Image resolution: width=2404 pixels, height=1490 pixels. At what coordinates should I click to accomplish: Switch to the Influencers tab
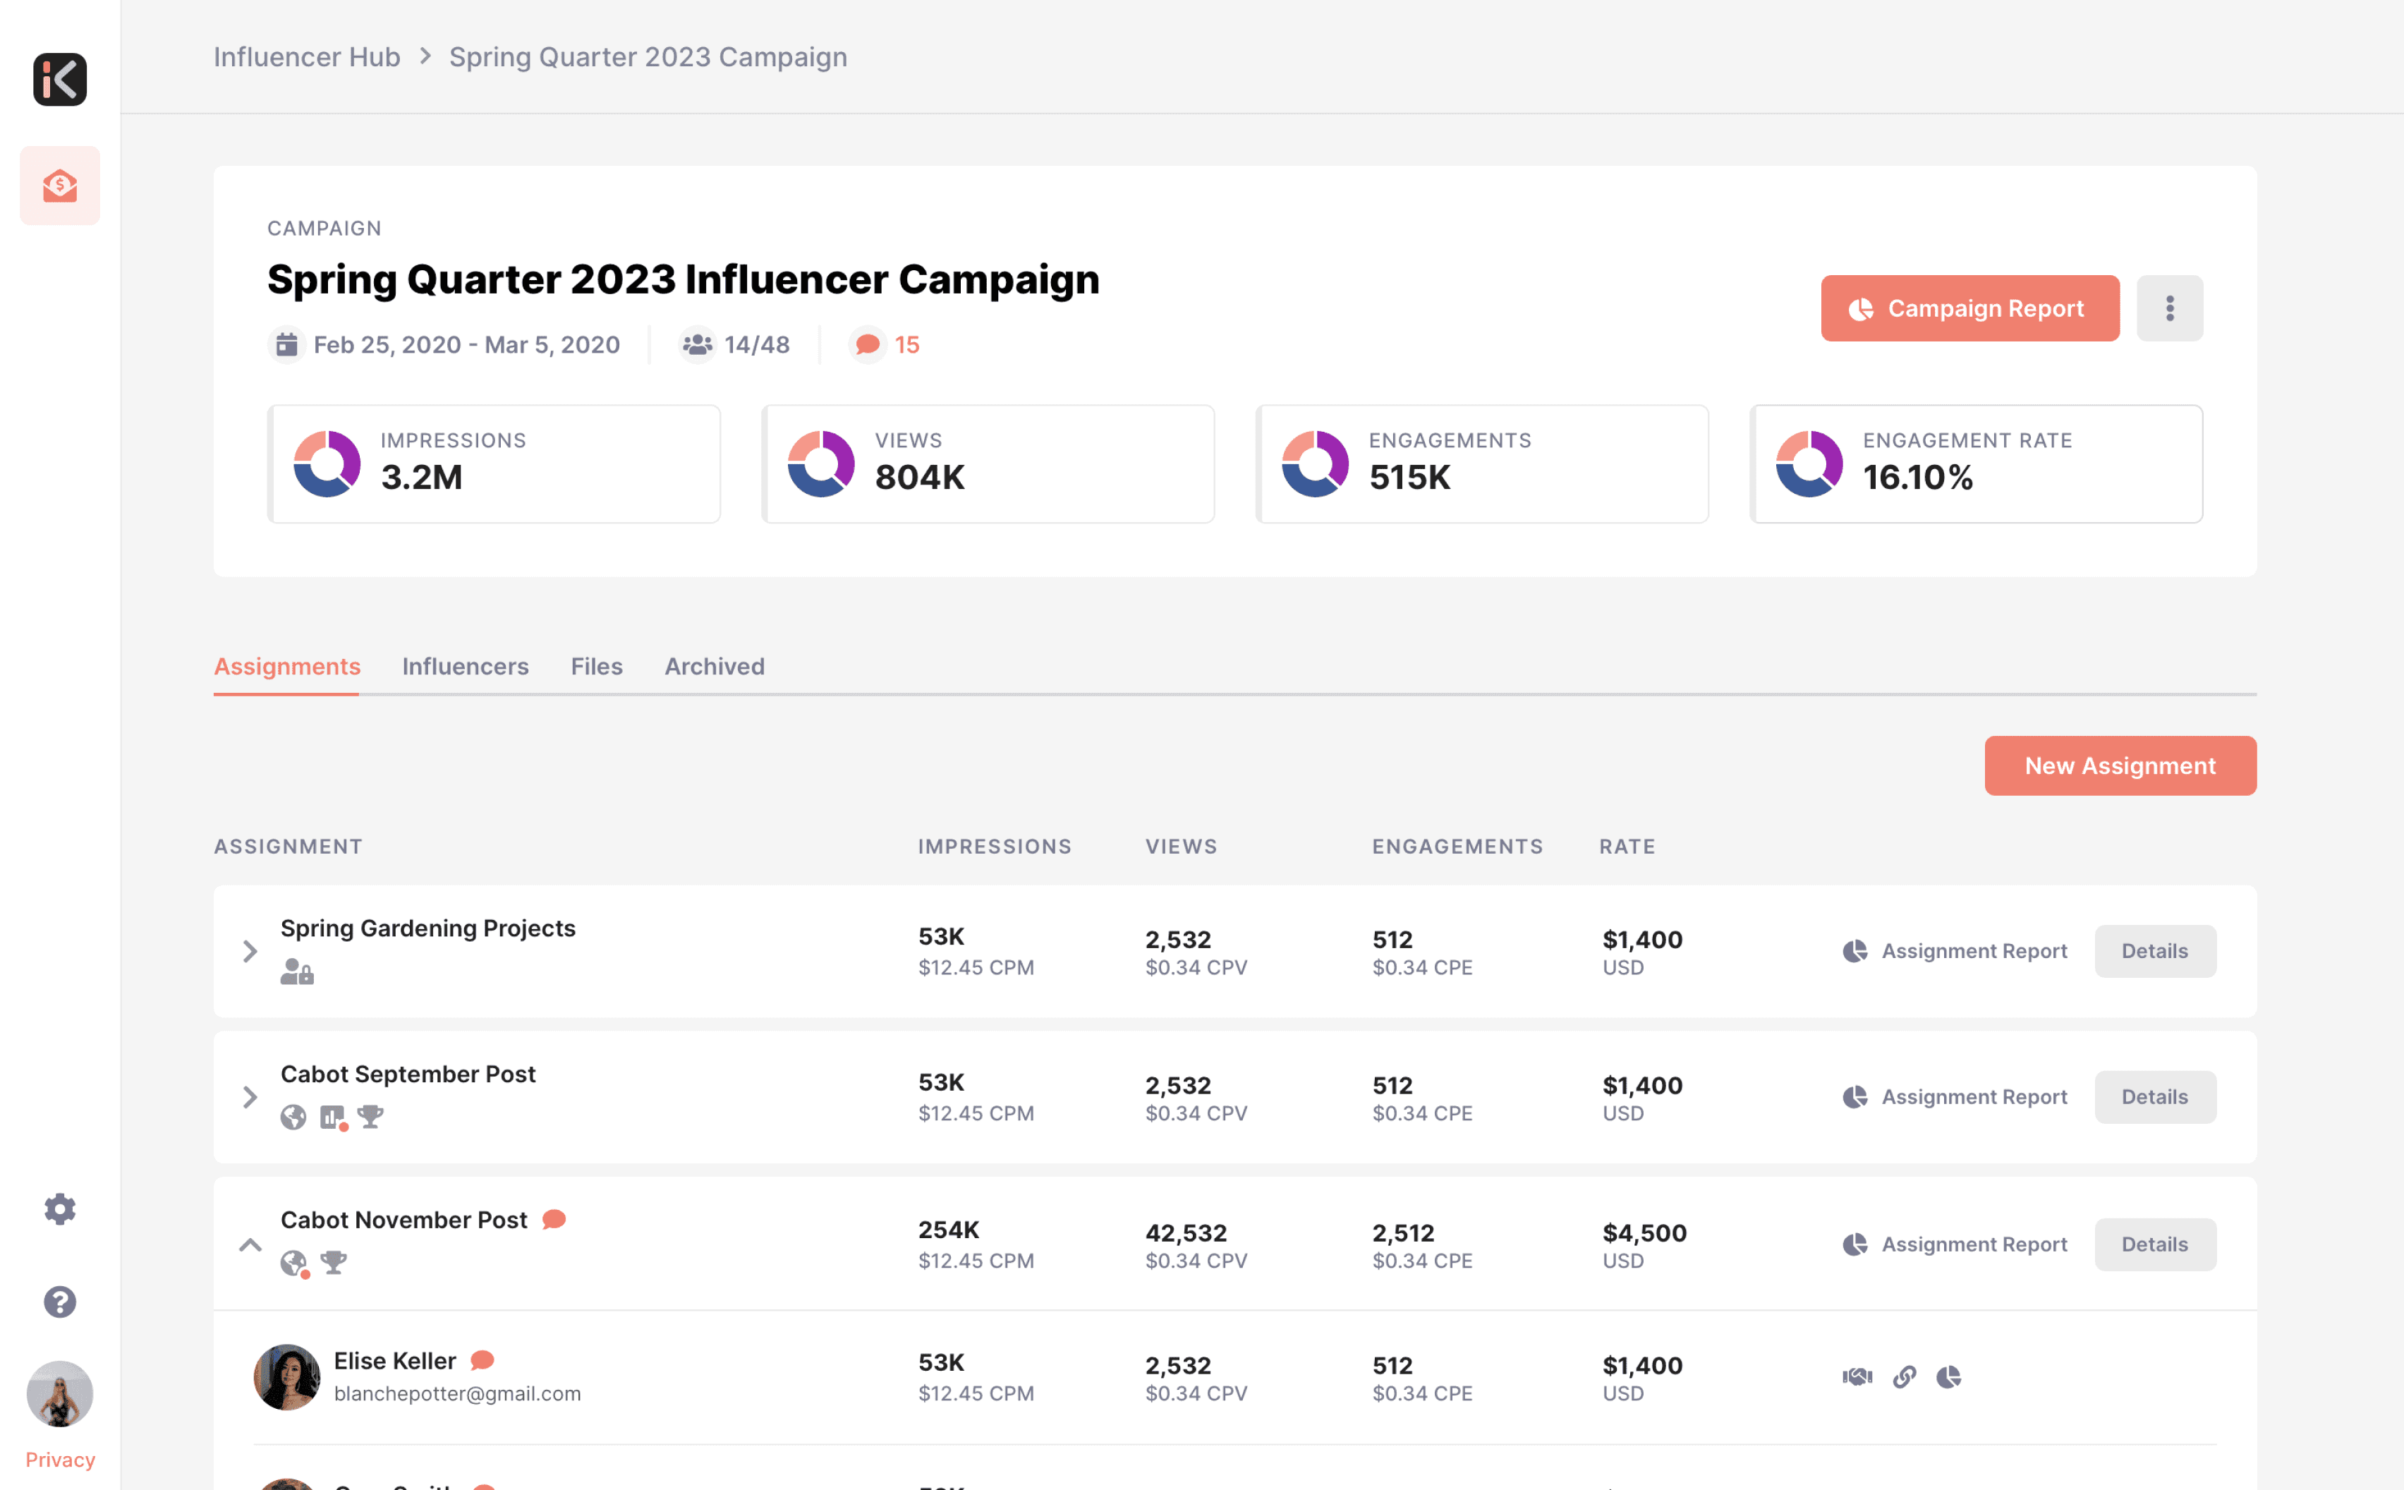465,667
